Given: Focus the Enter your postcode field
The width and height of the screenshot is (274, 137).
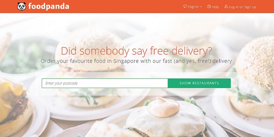Looking at the screenshot, I should pyautogui.click(x=105, y=83).
